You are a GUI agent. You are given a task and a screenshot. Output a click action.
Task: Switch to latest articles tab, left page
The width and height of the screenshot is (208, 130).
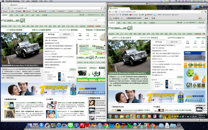[x=66, y=34]
